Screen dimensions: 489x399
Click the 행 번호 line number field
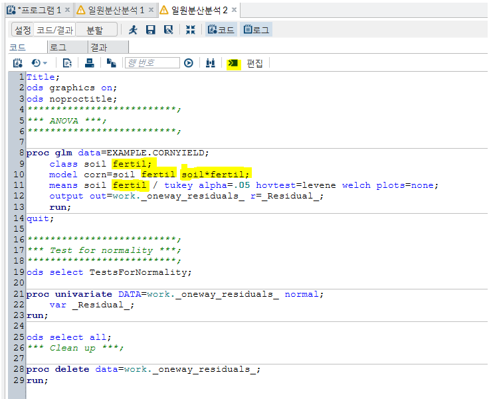pos(152,63)
